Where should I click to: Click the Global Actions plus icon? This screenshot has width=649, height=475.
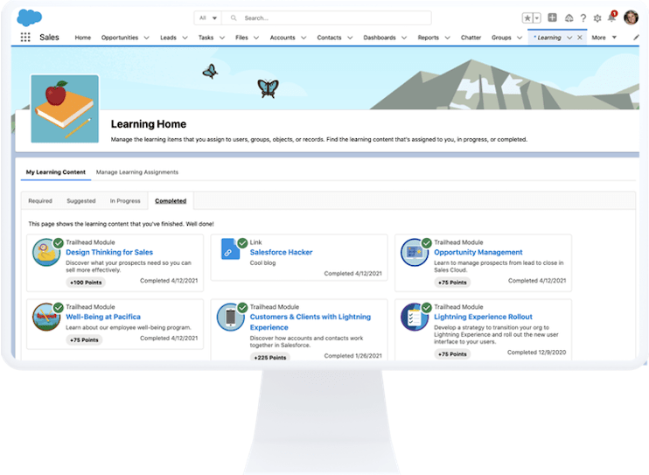[x=552, y=17]
